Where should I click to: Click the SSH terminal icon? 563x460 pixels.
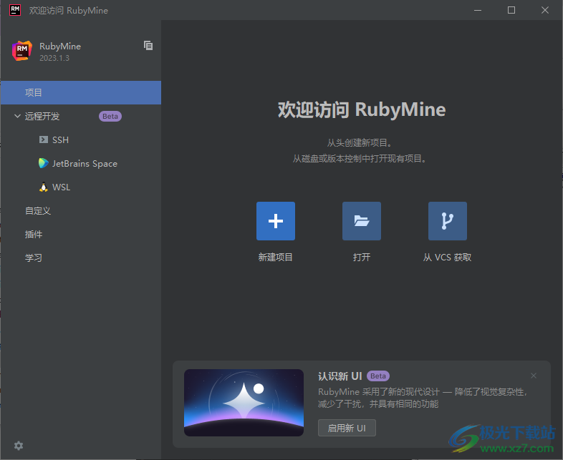(x=44, y=140)
